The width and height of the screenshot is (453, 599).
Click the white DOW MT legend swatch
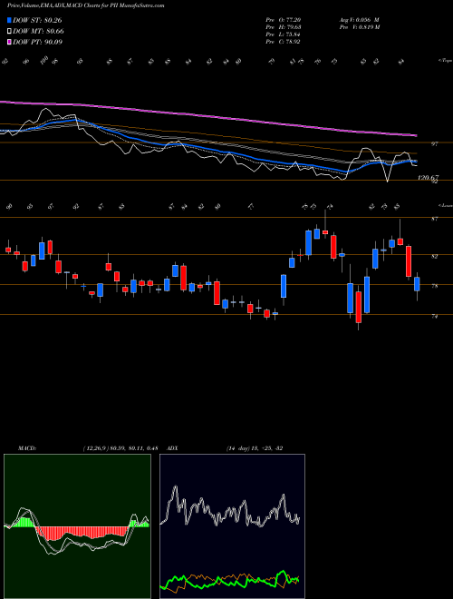tap(9, 32)
